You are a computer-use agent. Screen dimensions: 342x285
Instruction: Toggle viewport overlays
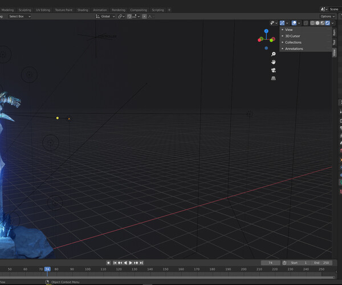[294, 23]
